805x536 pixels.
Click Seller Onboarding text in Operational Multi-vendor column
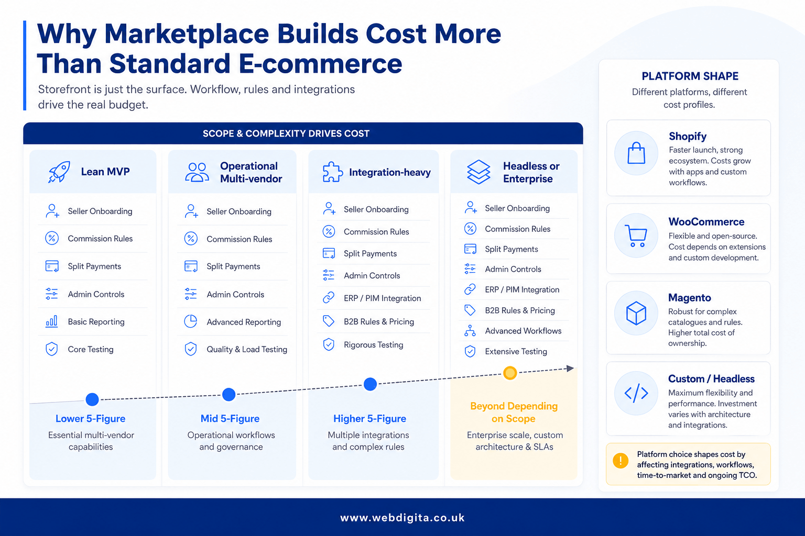click(239, 211)
